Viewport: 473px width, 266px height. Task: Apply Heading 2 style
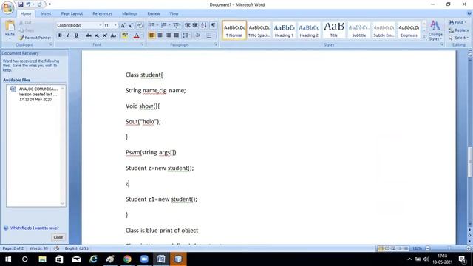(x=309, y=30)
